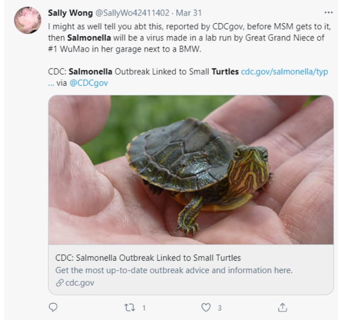This screenshot has height=320, width=338.
Task: Open the cdc.gov/salmonella/typ link
Action: pos(284,71)
